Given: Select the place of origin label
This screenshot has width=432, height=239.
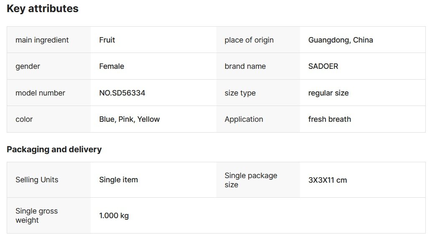Looking at the screenshot, I should pos(249,40).
